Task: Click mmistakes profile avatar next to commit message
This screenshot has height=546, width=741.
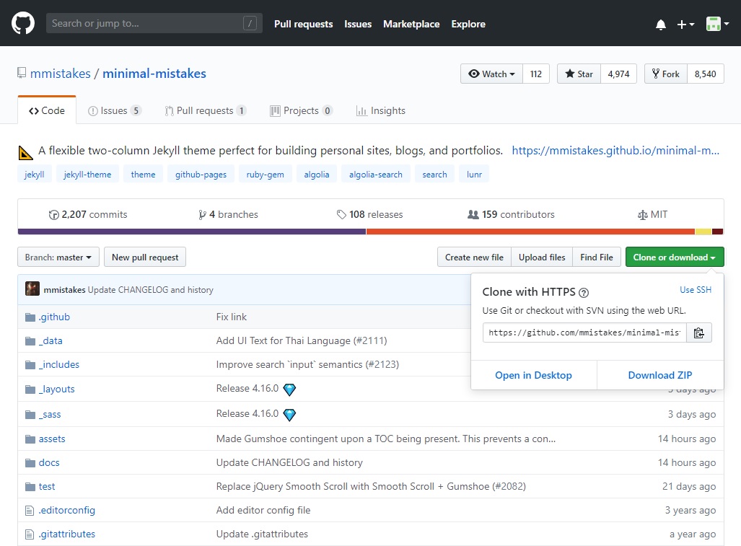Action: click(32, 288)
